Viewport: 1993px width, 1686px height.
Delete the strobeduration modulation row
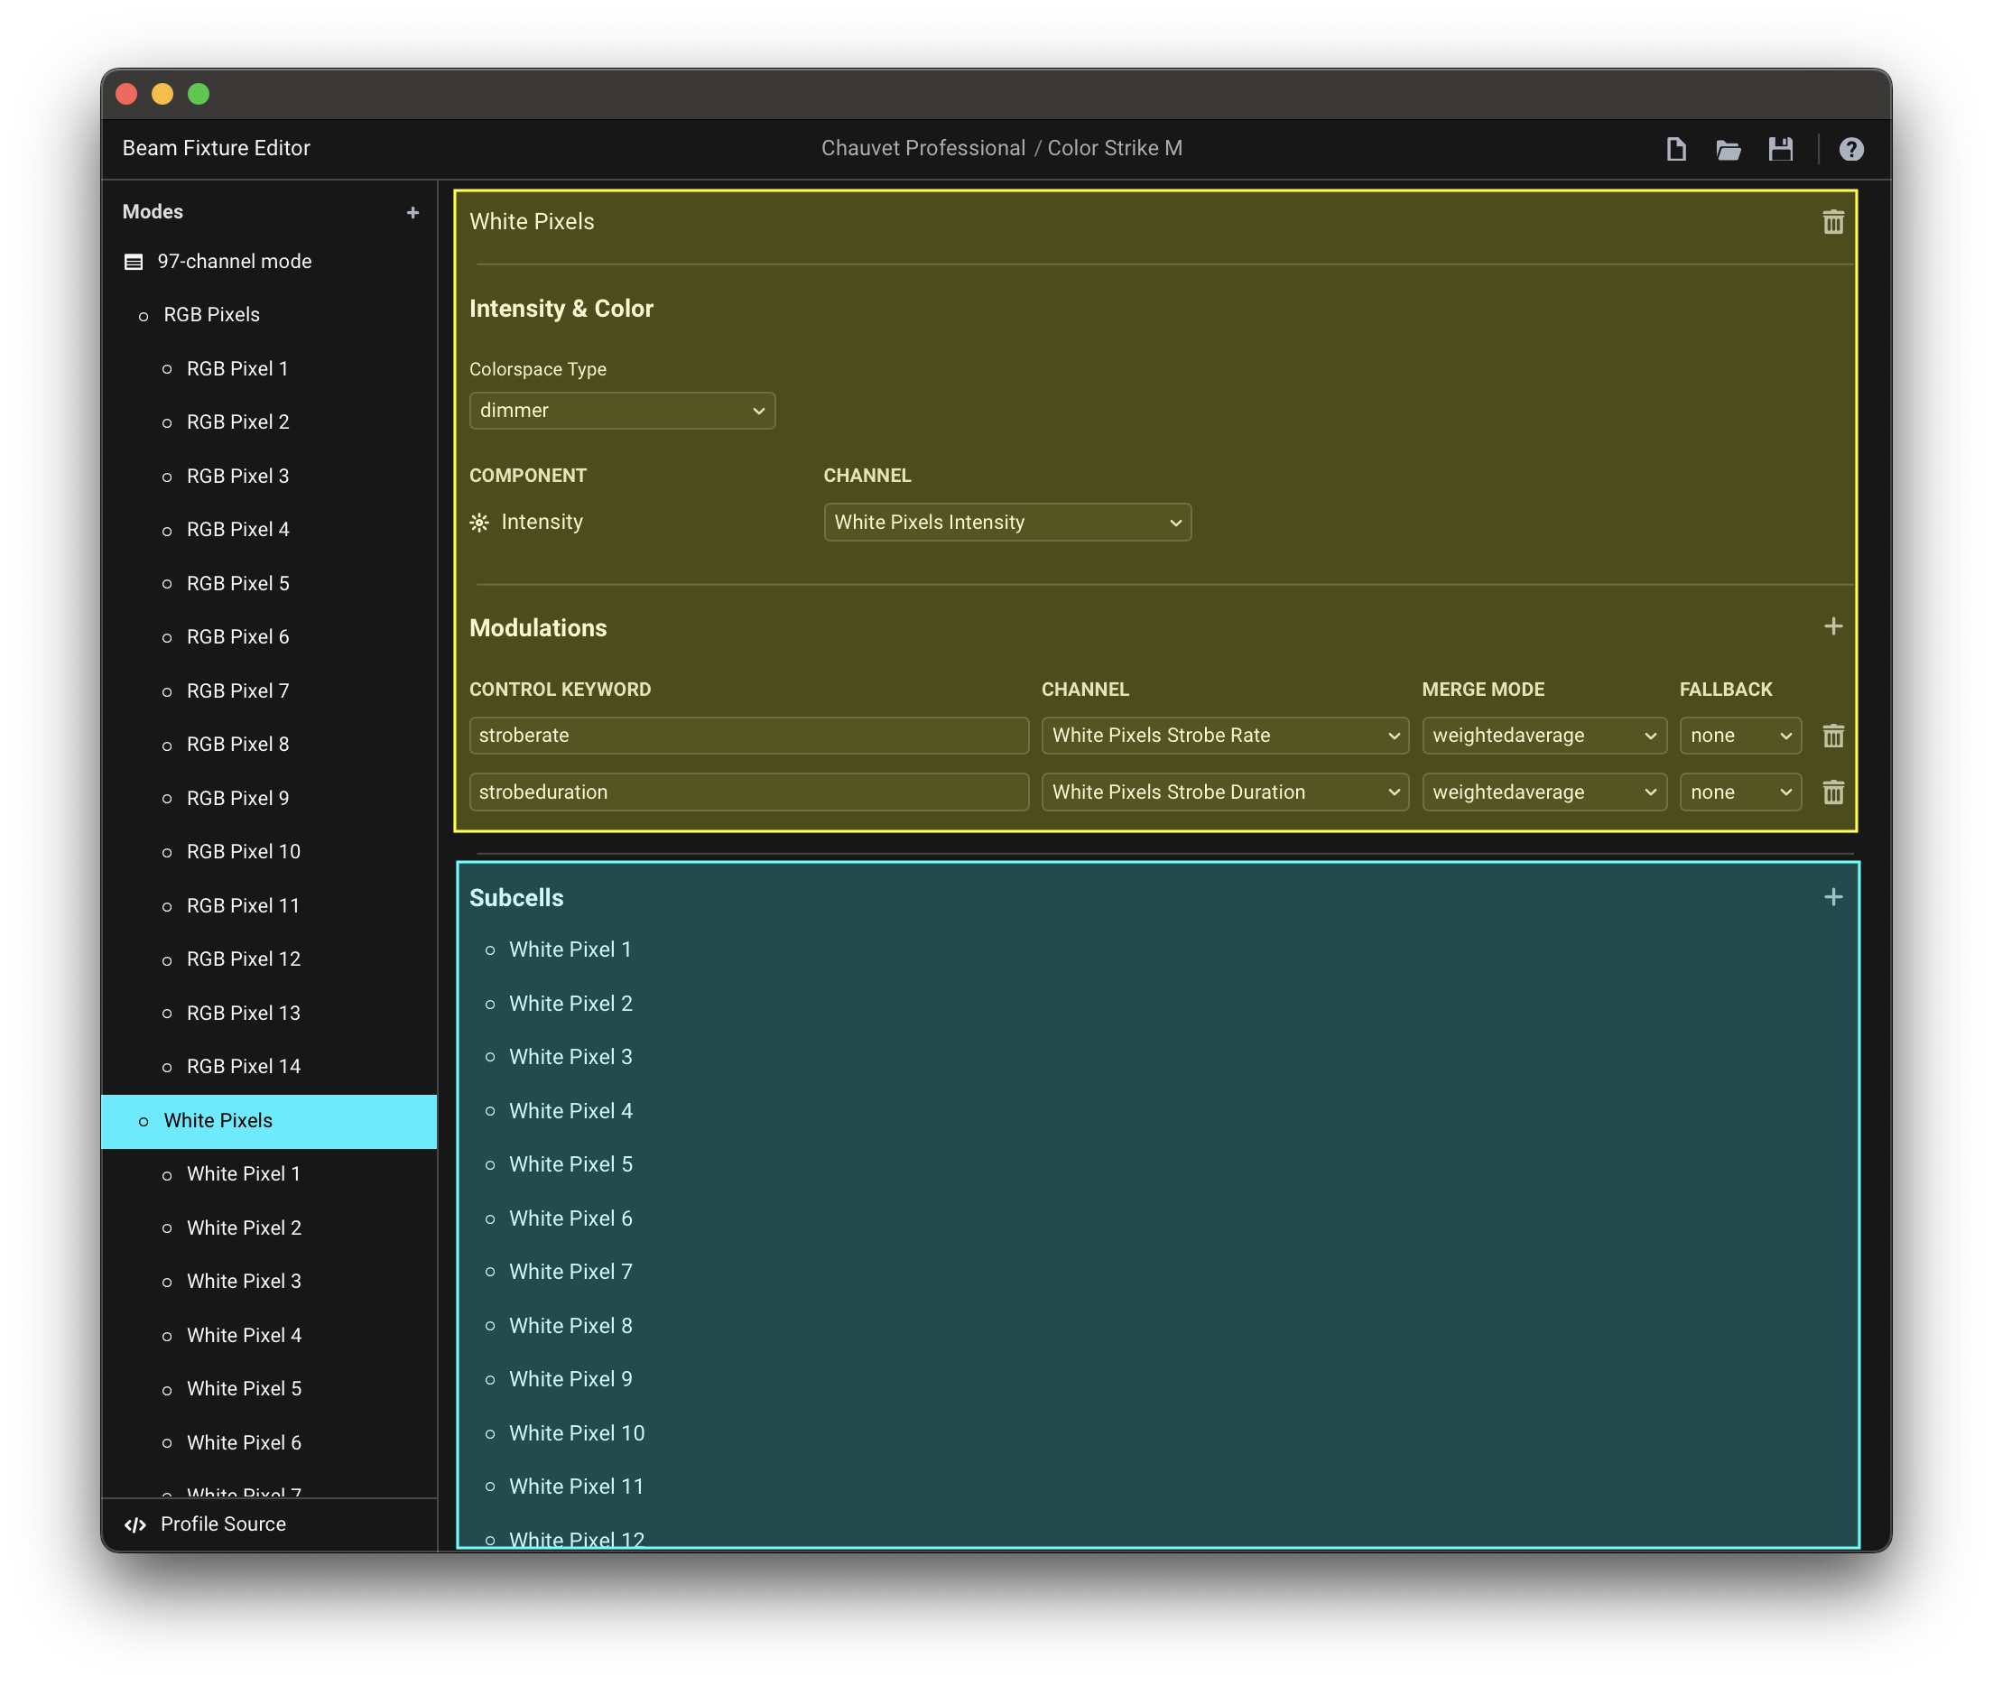pyautogui.click(x=1833, y=792)
